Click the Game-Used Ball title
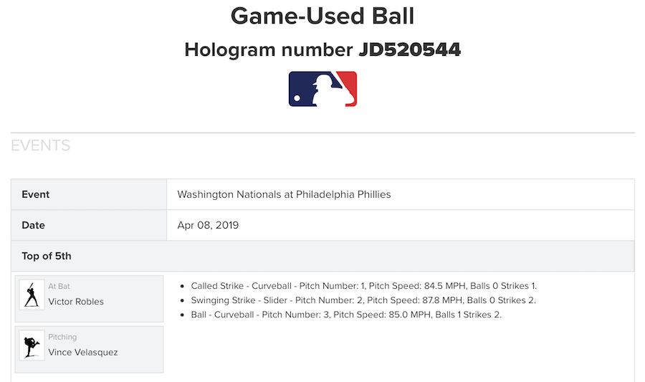This screenshot has width=645, height=382. pyautogui.click(x=322, y=16)
